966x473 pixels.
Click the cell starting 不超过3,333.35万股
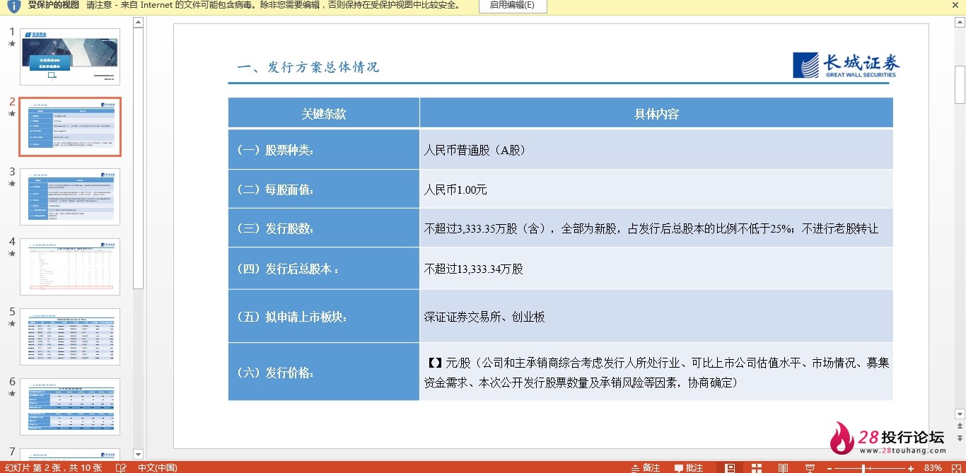(x=656, y=228)
